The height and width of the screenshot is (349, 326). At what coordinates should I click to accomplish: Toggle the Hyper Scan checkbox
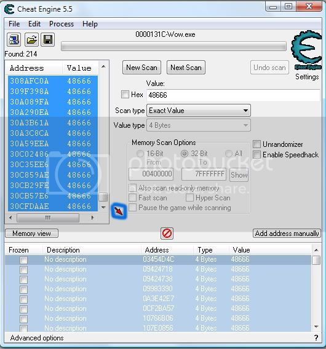pos(189,197)
